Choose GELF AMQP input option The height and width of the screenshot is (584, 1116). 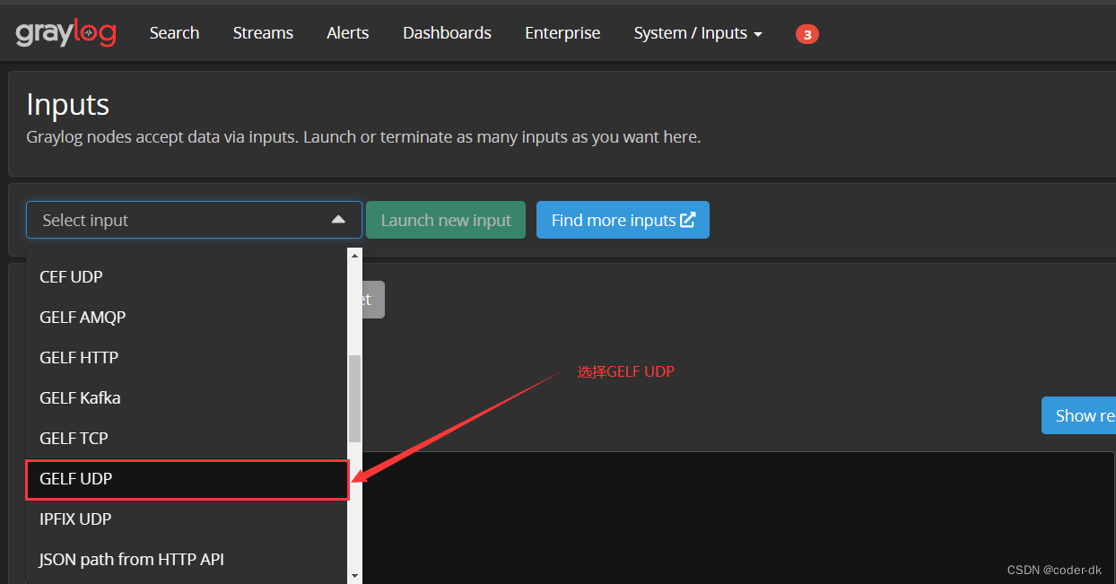(x=187, y=318)
